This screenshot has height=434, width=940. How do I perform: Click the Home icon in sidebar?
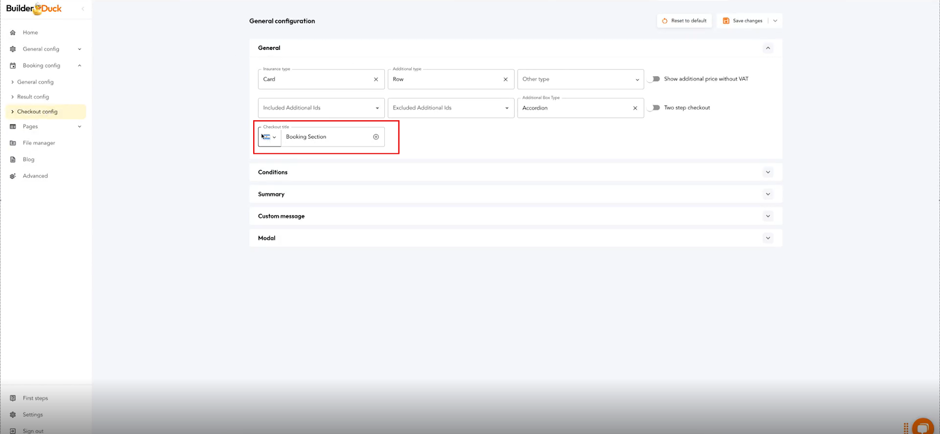tap(13, 33)
